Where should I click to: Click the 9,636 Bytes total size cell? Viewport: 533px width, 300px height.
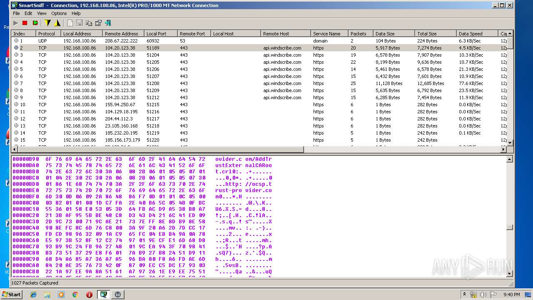tap(429, 62)
